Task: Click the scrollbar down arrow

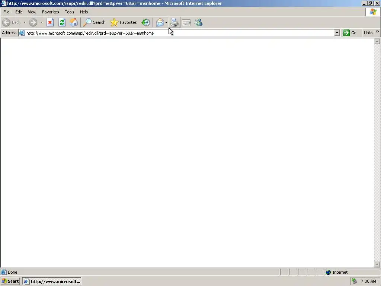Action: [x=377, y=264]
